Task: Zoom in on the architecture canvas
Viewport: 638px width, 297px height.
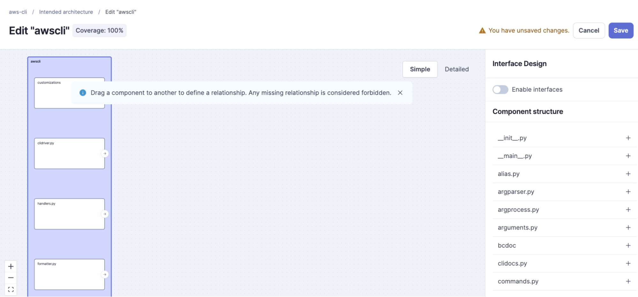Action: pos(11,266)
